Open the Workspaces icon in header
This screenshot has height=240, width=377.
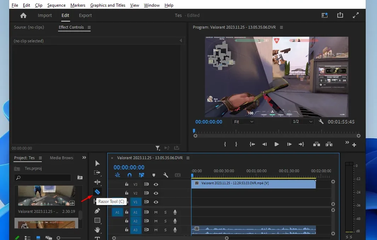point(325,15)
